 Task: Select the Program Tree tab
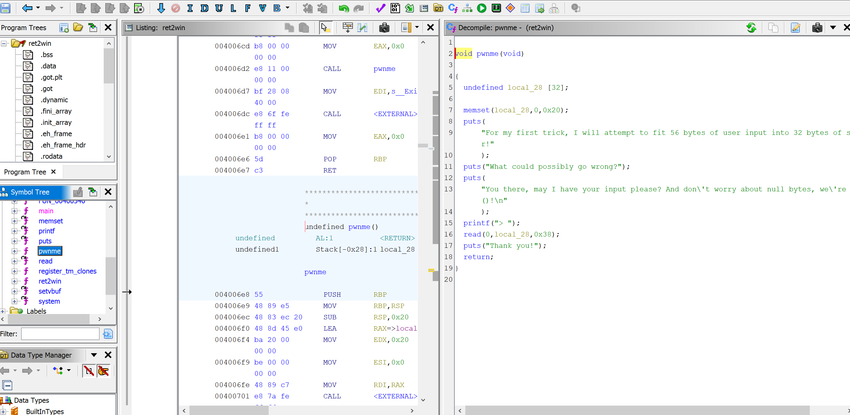click(25, 172)
